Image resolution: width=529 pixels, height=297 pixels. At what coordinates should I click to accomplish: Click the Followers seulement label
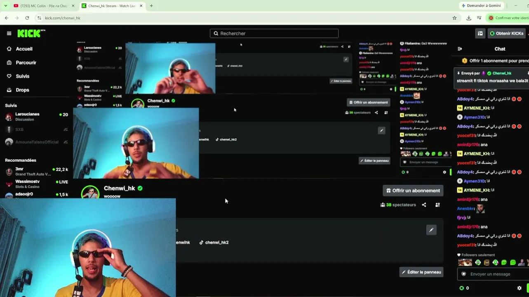[478, 255]
